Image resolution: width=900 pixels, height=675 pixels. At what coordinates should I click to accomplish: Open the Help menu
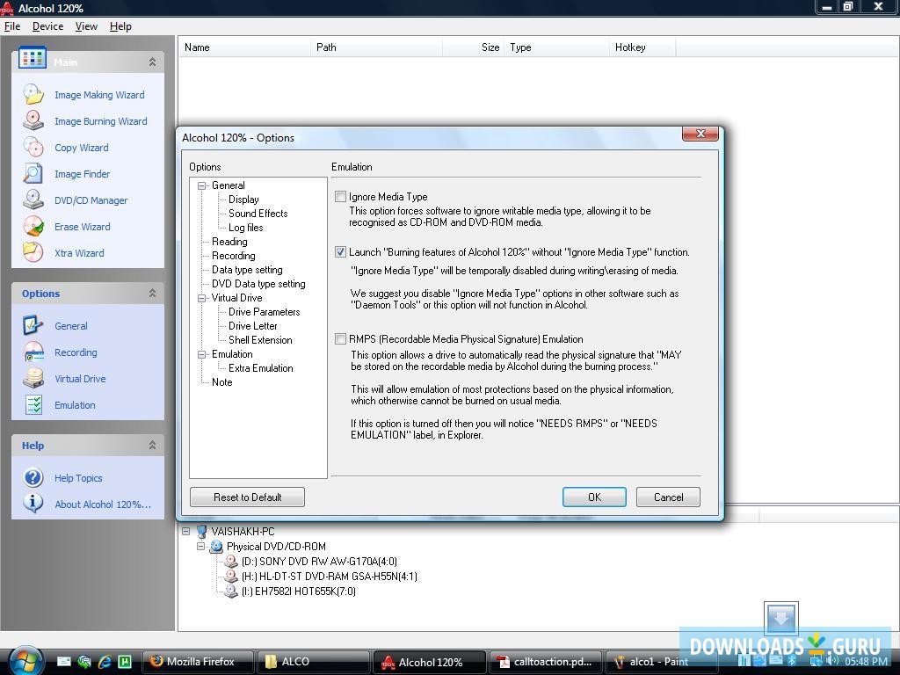click(x=120, y=26)
